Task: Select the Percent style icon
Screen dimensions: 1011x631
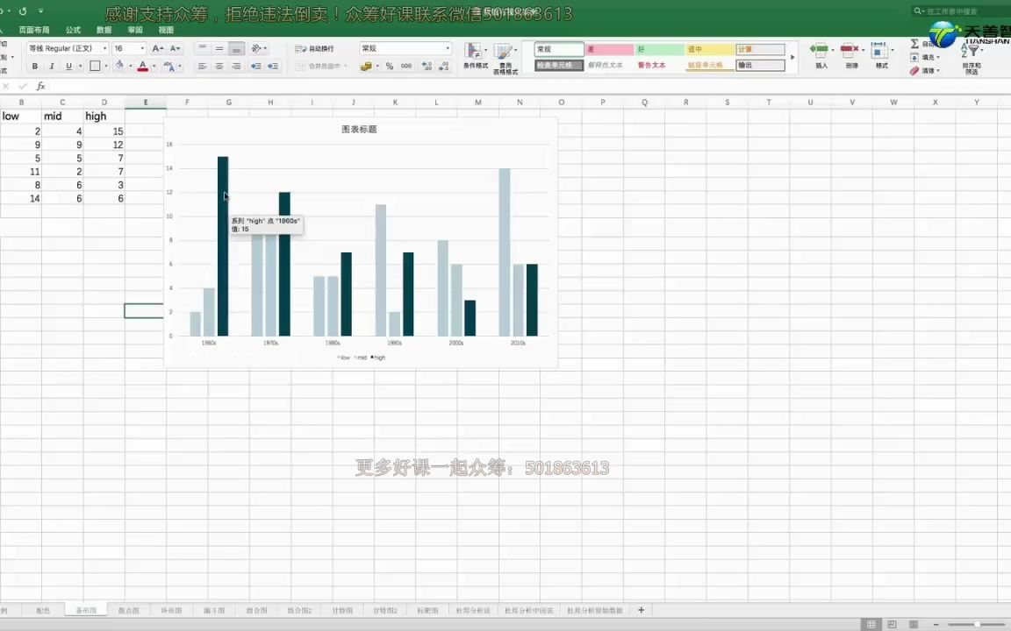Action: [x=388, y=66]
